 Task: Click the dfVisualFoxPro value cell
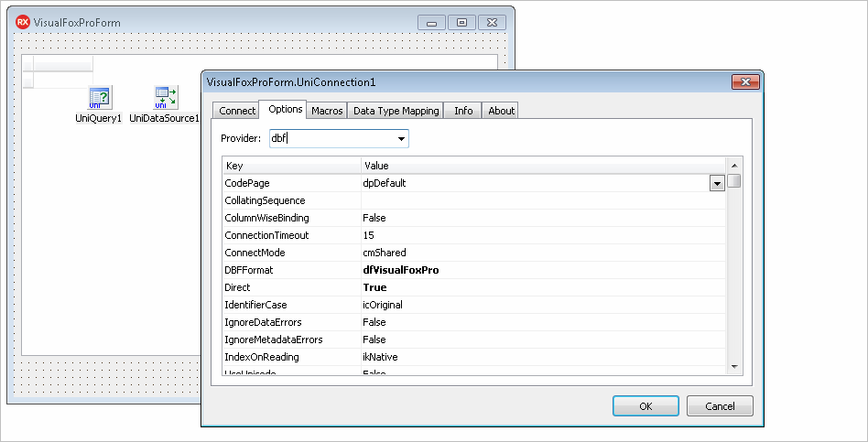[x=543, y=270]
